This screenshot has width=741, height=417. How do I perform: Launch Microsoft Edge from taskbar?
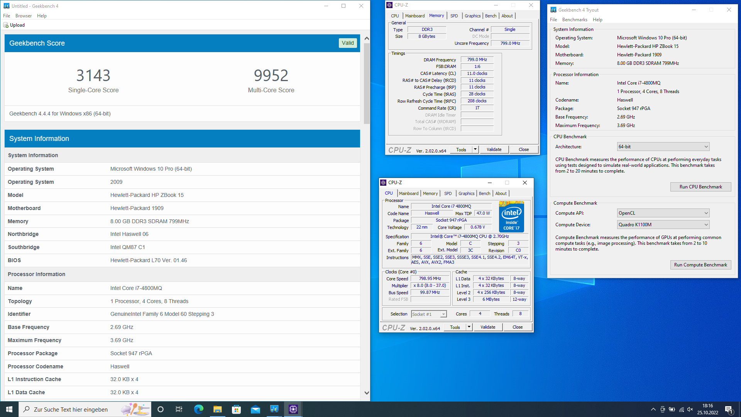tap(199, 409)
